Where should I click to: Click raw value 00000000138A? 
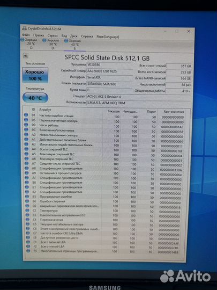(171, 170)
